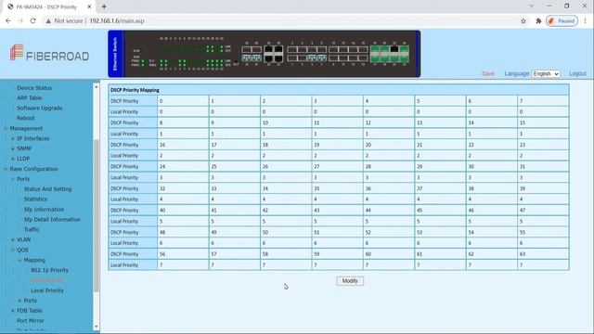Open the Chrome three-dot menu

pos(586,20)
